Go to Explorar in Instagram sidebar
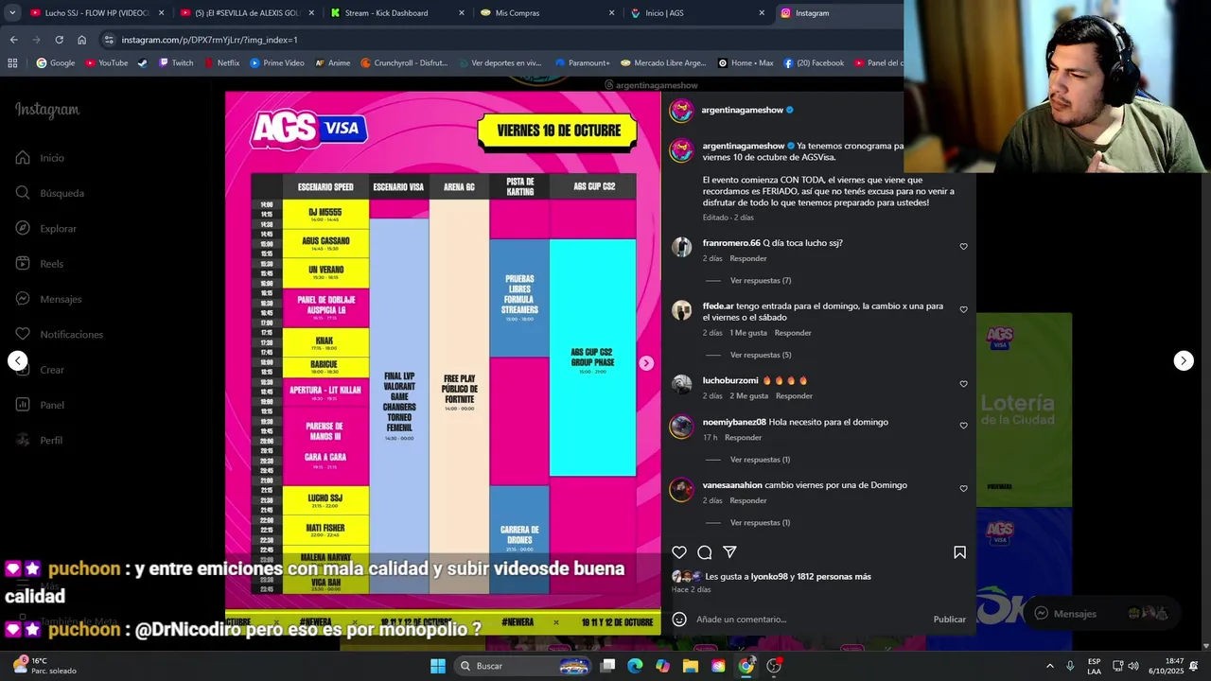This screenshot has width=1211, height=681. pyautogui.click(x=45, y=228)
